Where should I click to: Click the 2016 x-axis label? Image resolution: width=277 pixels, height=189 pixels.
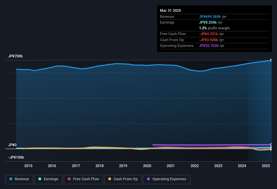coord(52,166)
